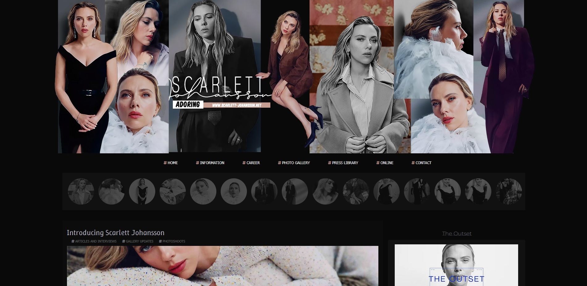Go to the INFORMATION menu item
Image resolution: width=587 pixels, height=286 pixels.
210,163
